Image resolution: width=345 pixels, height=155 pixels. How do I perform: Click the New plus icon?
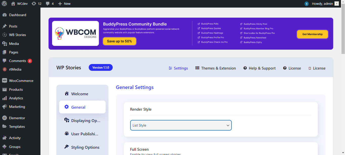tap(60, 4)
